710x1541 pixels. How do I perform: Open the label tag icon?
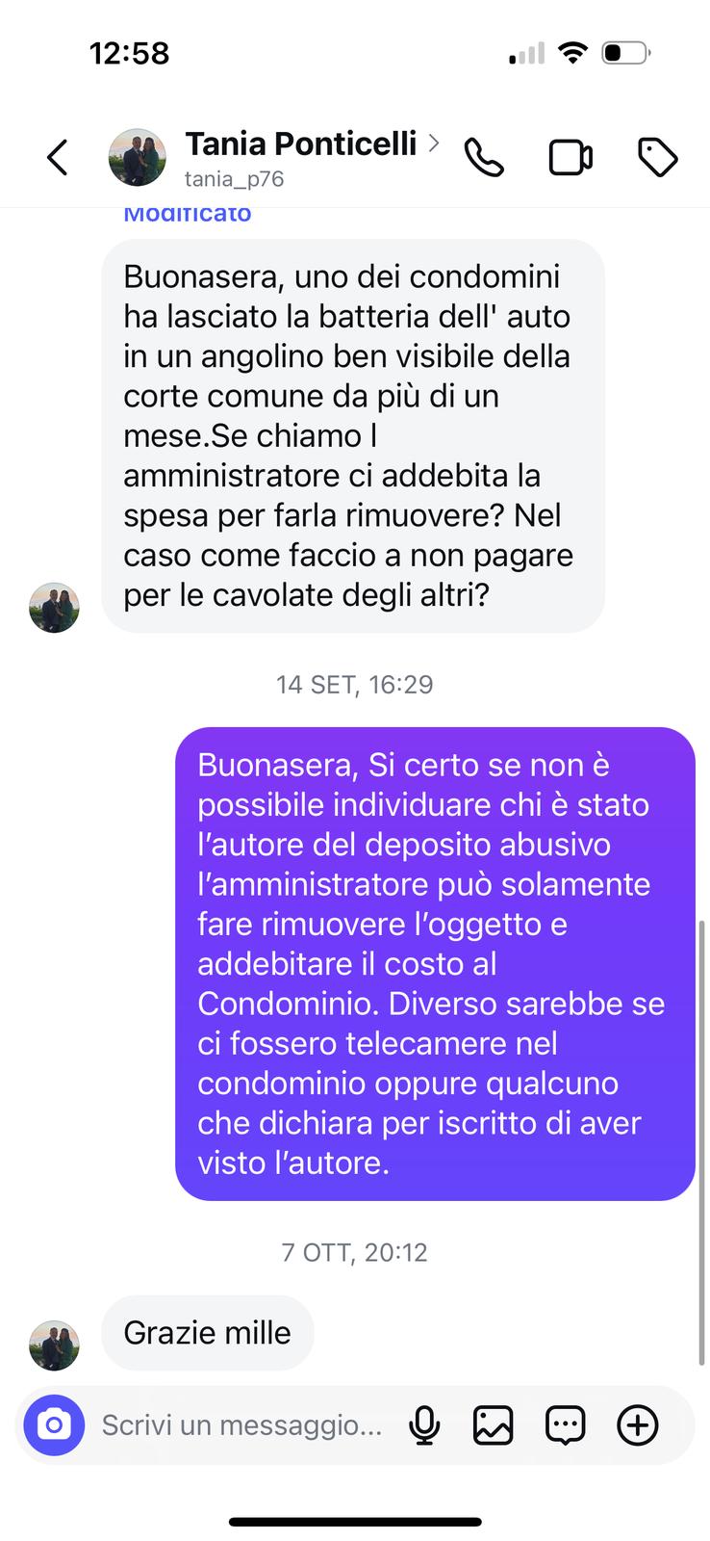(x=658, y=158)
